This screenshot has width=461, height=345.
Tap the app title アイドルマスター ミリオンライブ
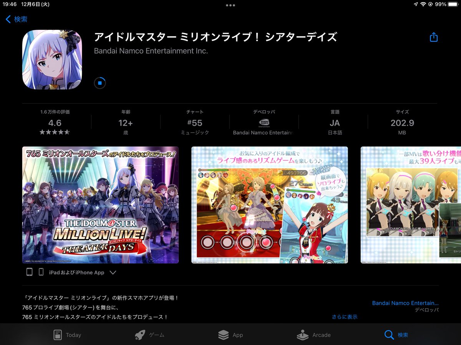coord(216,37)
